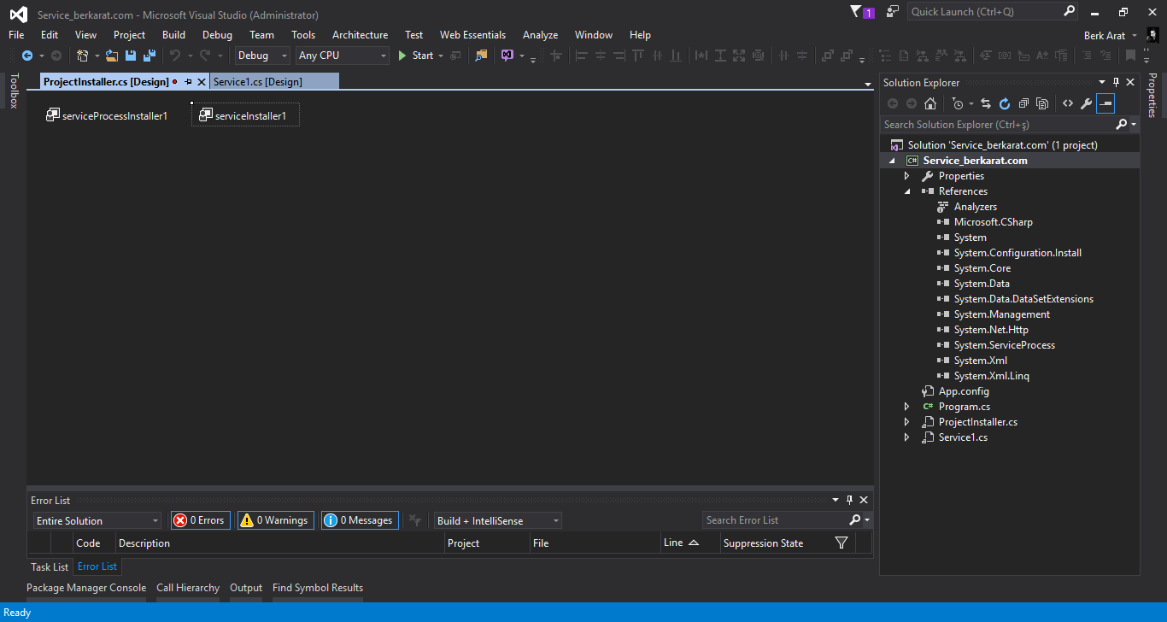
Task: Open the Build + IntelliSense dropdown
Action: point(498,520)
